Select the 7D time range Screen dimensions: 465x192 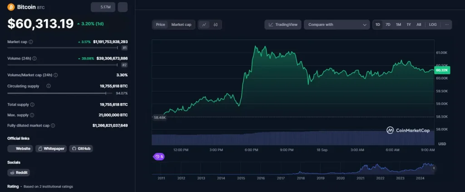(388, 25)
